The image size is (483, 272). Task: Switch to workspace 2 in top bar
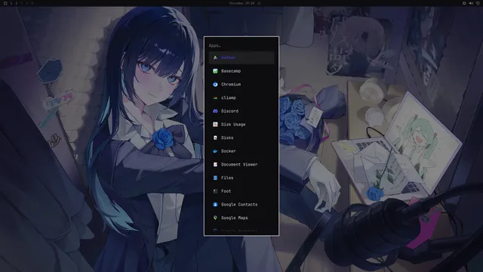[x=17, y=3]
